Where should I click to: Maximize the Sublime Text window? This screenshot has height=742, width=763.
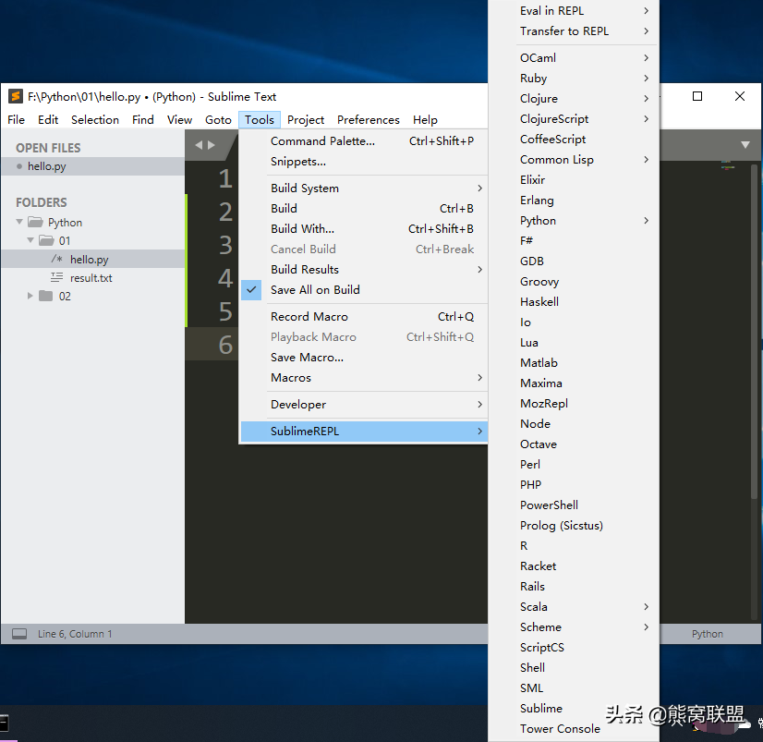tap(697, 96)
